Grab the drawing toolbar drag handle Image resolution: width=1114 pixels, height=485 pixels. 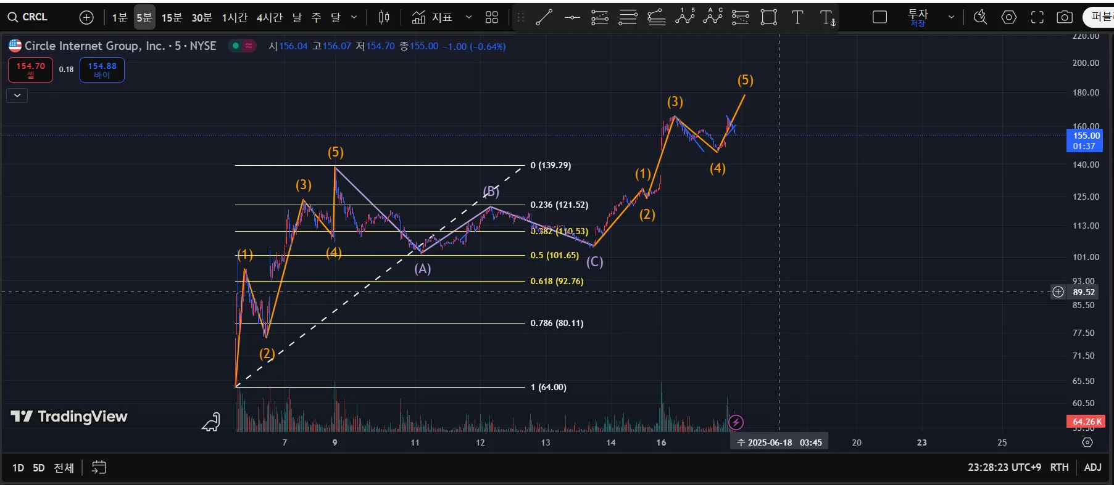tap(521, 17)
